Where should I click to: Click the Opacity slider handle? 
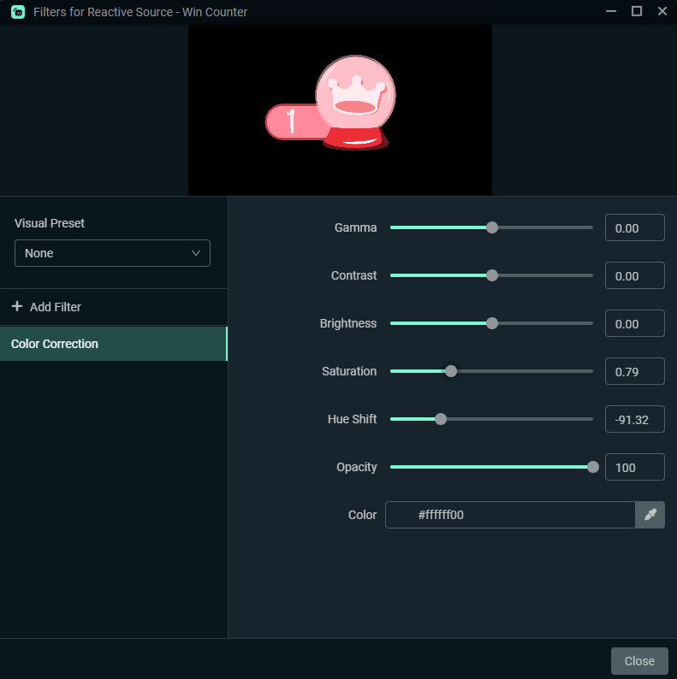tap(593, 467)
